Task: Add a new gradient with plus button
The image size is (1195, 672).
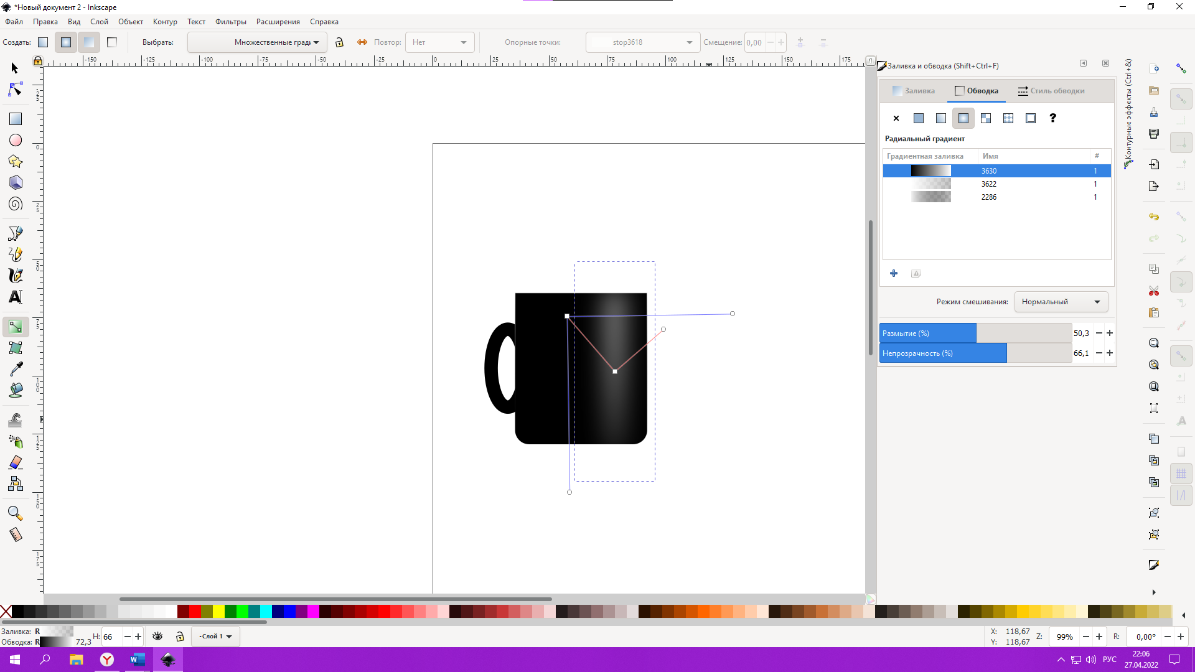Action: coord(894,273)
